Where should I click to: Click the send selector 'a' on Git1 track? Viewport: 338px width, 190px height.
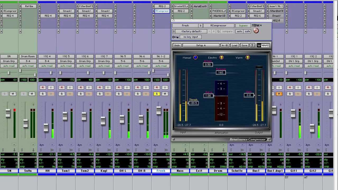(287, 31)
